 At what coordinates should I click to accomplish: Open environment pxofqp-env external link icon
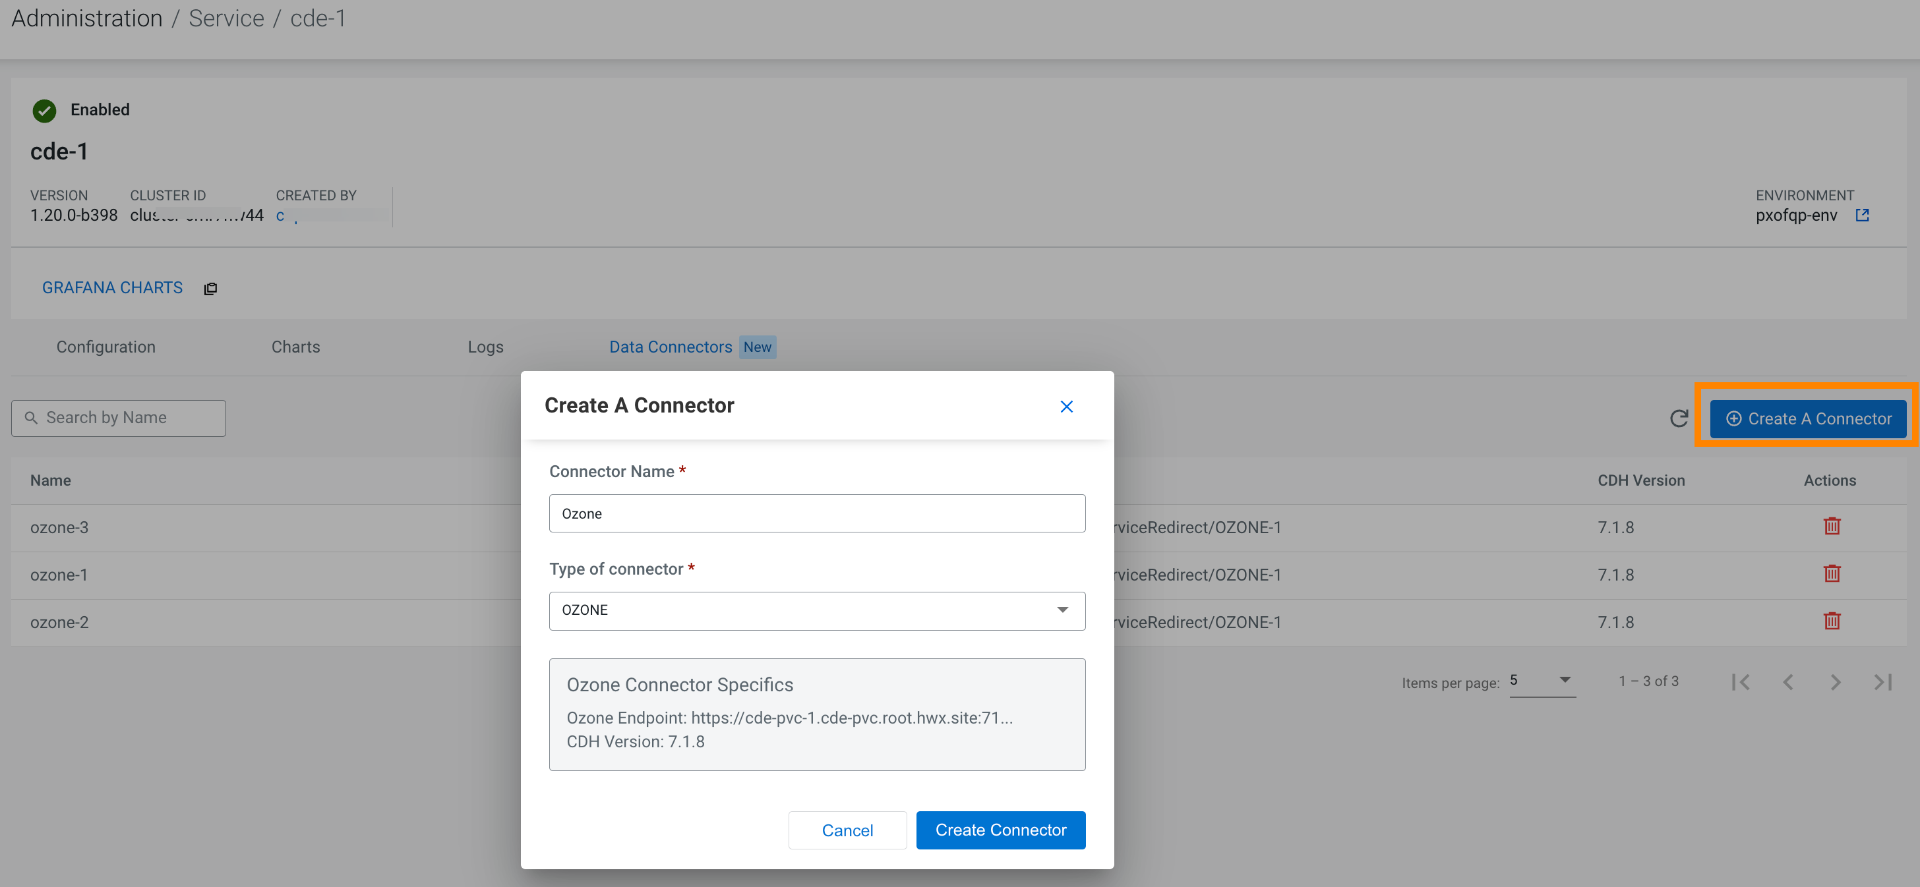click(1862, 215)
